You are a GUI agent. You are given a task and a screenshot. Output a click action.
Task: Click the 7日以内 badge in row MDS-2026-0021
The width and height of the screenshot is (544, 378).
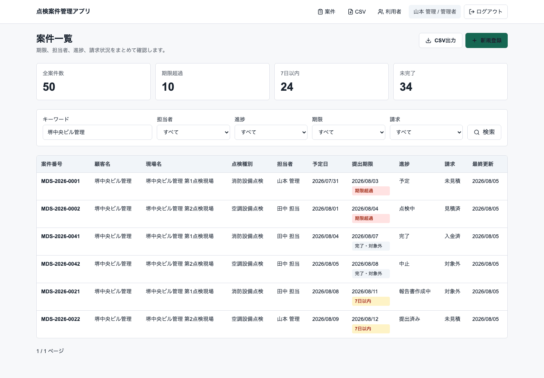pyautogui.click(x=371, y=301)
